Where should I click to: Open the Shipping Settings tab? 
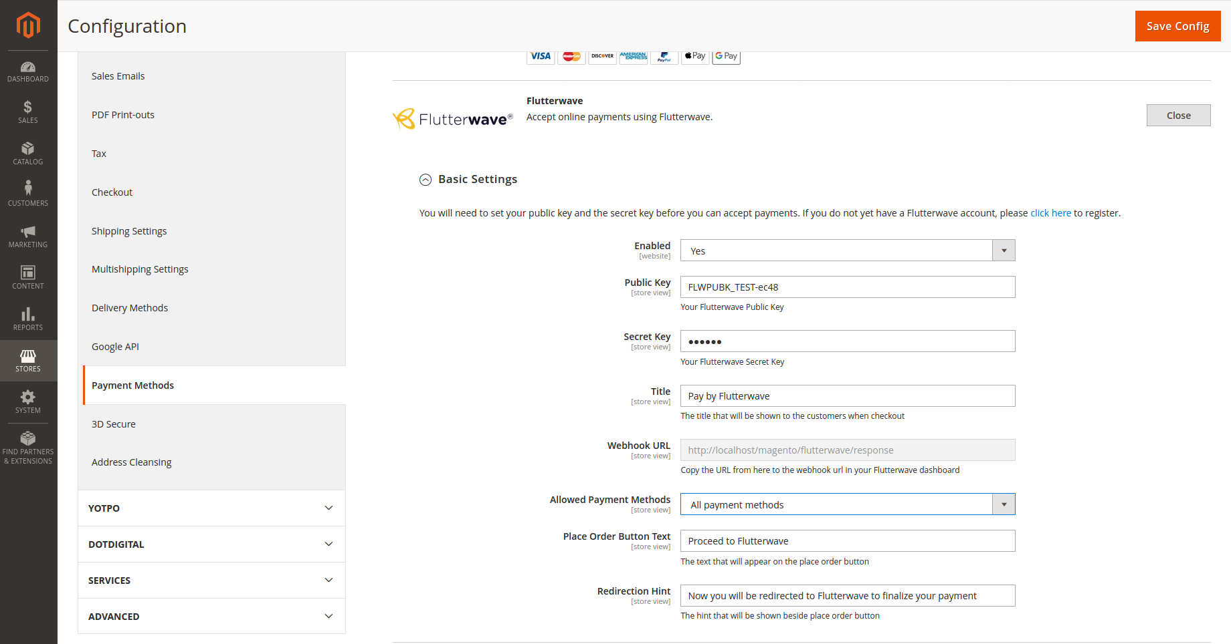pyautogui.click(x=129, y=231)
